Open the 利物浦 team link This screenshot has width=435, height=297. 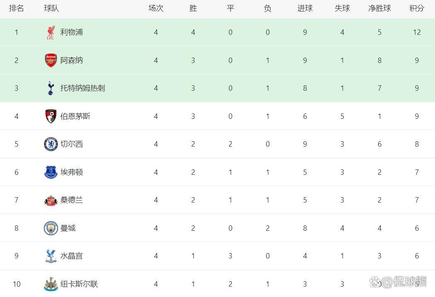click(x=72, y=32)
